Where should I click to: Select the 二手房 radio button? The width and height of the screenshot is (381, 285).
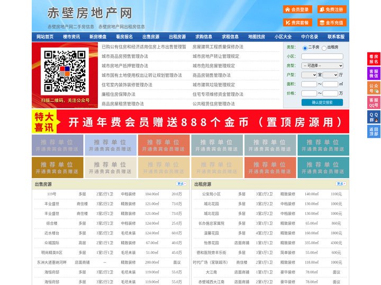coord(305,48)
